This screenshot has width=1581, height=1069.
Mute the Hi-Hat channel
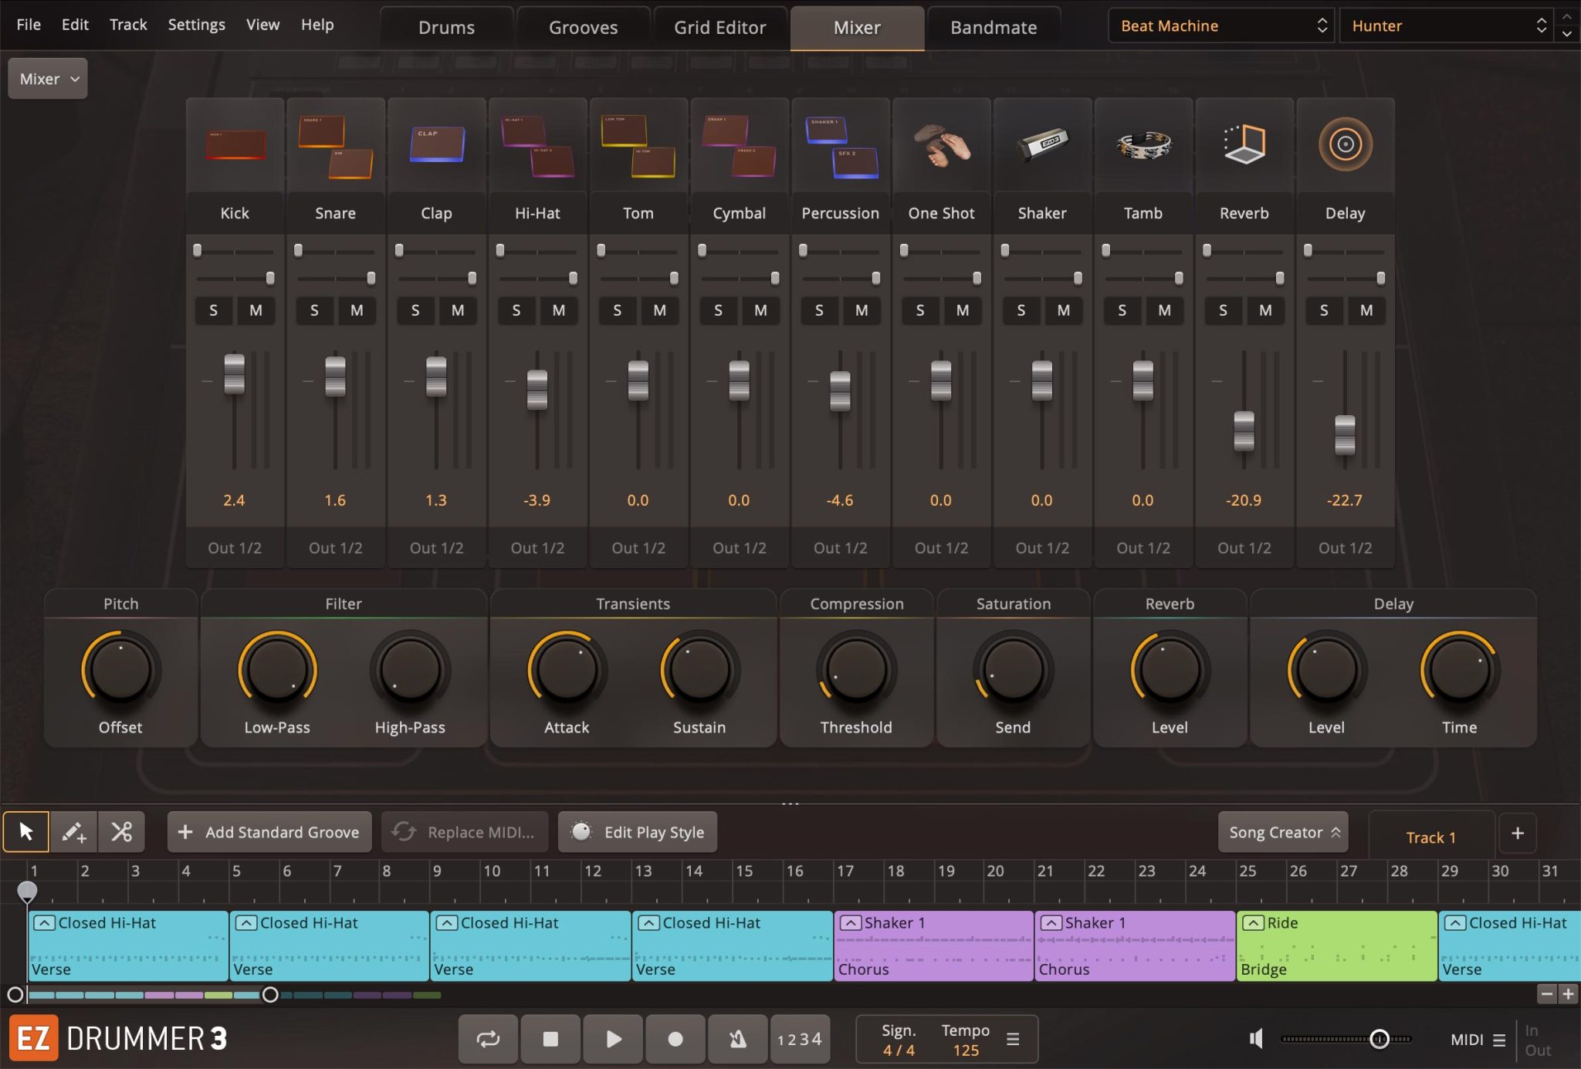coord(559,310)
